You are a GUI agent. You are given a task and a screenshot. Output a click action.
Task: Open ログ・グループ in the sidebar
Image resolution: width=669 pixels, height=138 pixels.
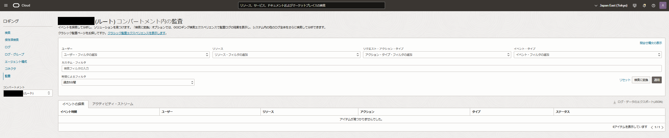(14, 54)
